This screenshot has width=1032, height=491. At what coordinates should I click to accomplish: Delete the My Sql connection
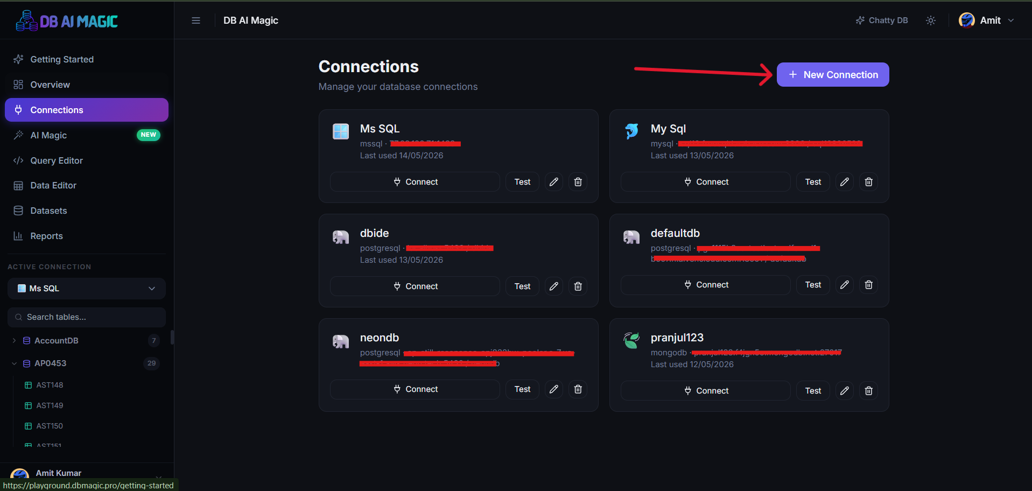(868, 182)
